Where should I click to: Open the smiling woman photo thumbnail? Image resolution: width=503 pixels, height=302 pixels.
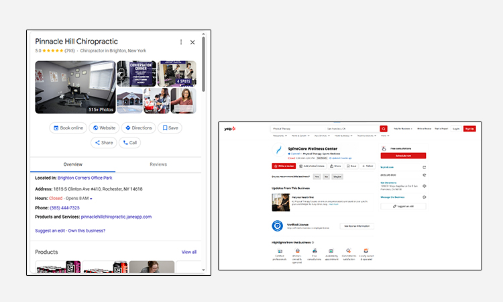184,101
